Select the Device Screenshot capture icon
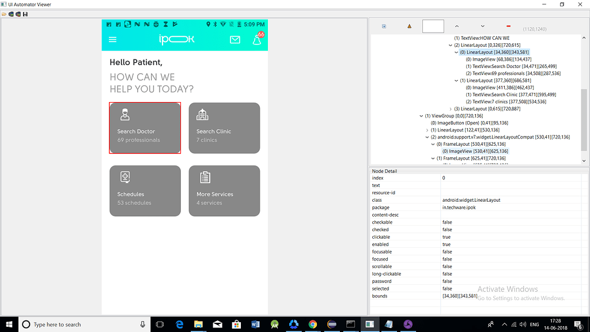The image size is (590, 332). point(11,14)
